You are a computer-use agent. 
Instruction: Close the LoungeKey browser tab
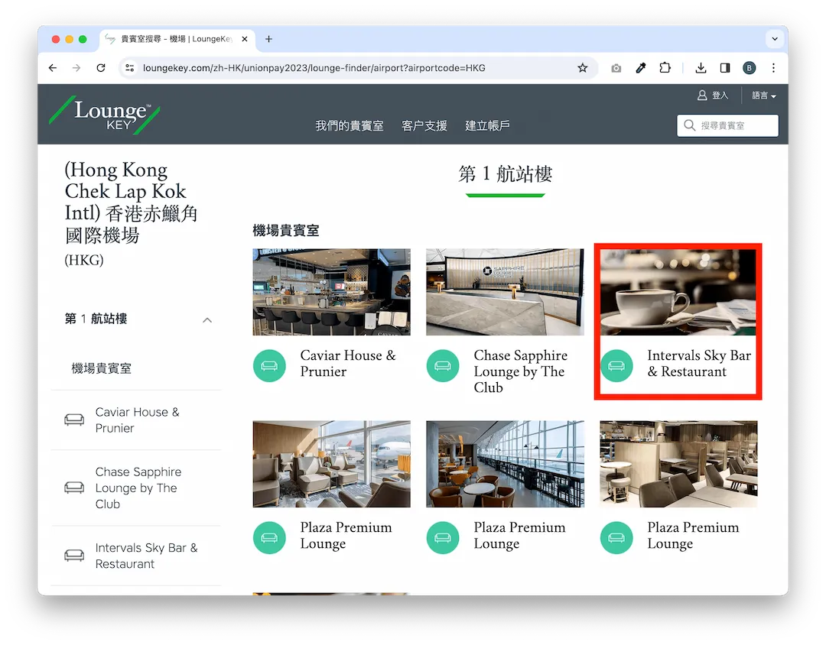(245, 39)
